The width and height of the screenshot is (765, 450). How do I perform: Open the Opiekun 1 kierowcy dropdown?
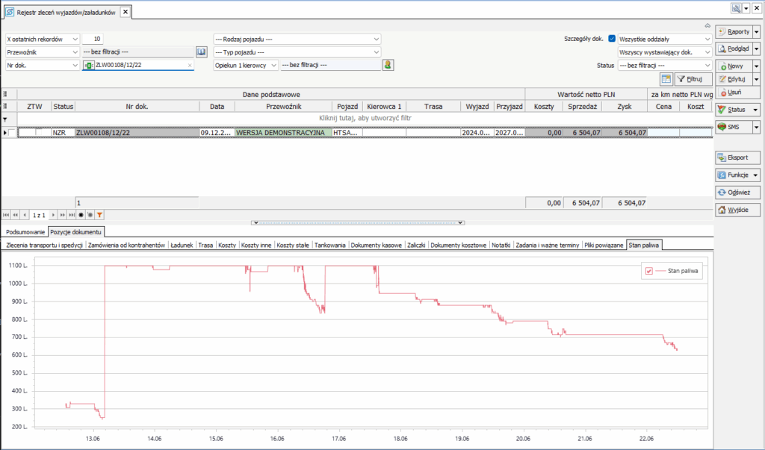pyautogui.click(x=273, y=66)
